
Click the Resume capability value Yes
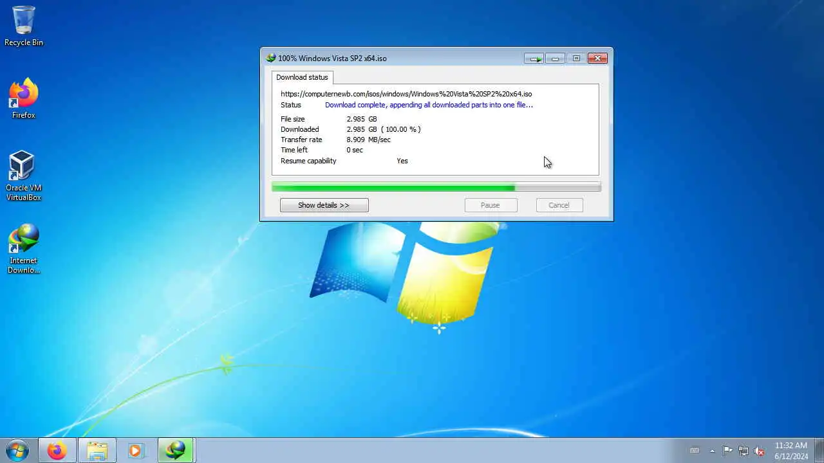click(402, 161)
